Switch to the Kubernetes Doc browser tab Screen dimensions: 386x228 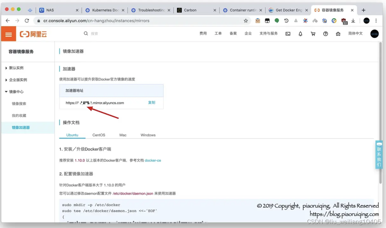(x=105, y=10)
